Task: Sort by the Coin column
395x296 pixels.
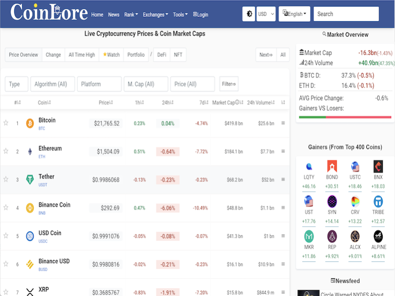Action: tap(44, 102)
